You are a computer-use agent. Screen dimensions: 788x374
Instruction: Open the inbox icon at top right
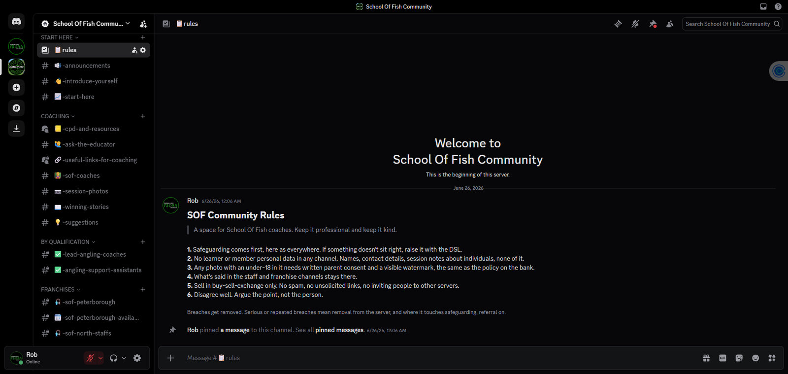click(763, 7)
